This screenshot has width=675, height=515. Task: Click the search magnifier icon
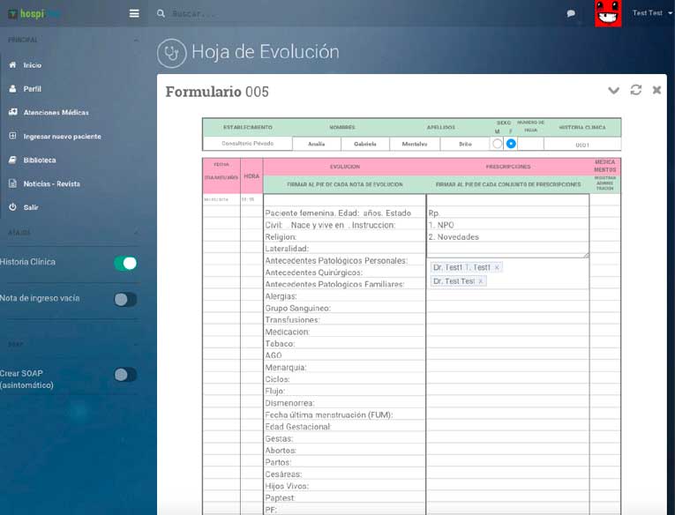(x=161, y=13)
